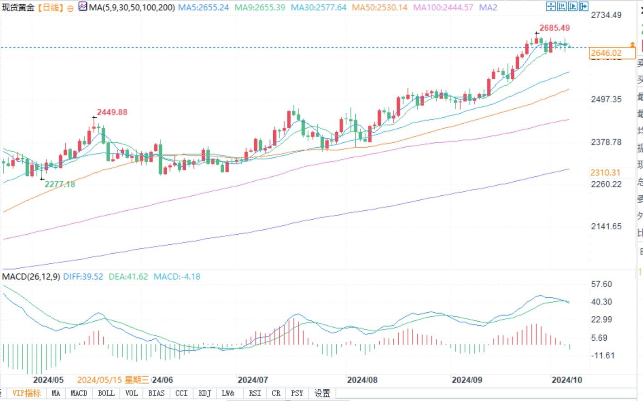Click the 2646.02 current price label

coord(606,53)
